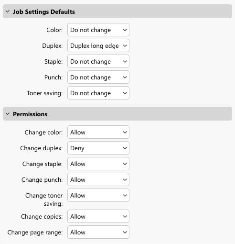Open the Color dropdown
The width and height of the screenshot is (235, 244).
(x=98, y=30)
